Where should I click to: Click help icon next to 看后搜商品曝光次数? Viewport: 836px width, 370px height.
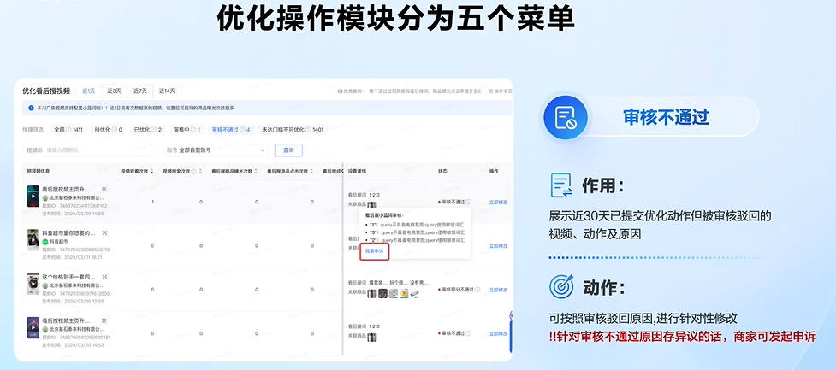pyautogui.click(x=254, y=171)
